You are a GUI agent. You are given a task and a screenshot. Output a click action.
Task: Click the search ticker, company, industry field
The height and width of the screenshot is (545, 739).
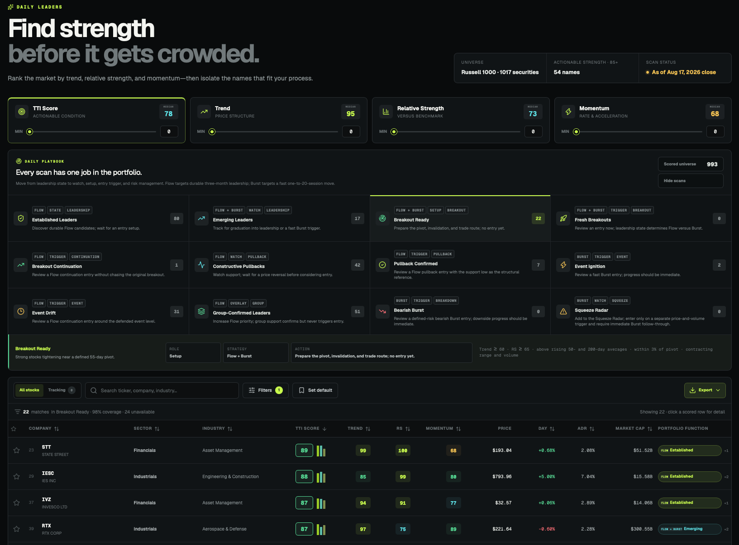[162, 390]
